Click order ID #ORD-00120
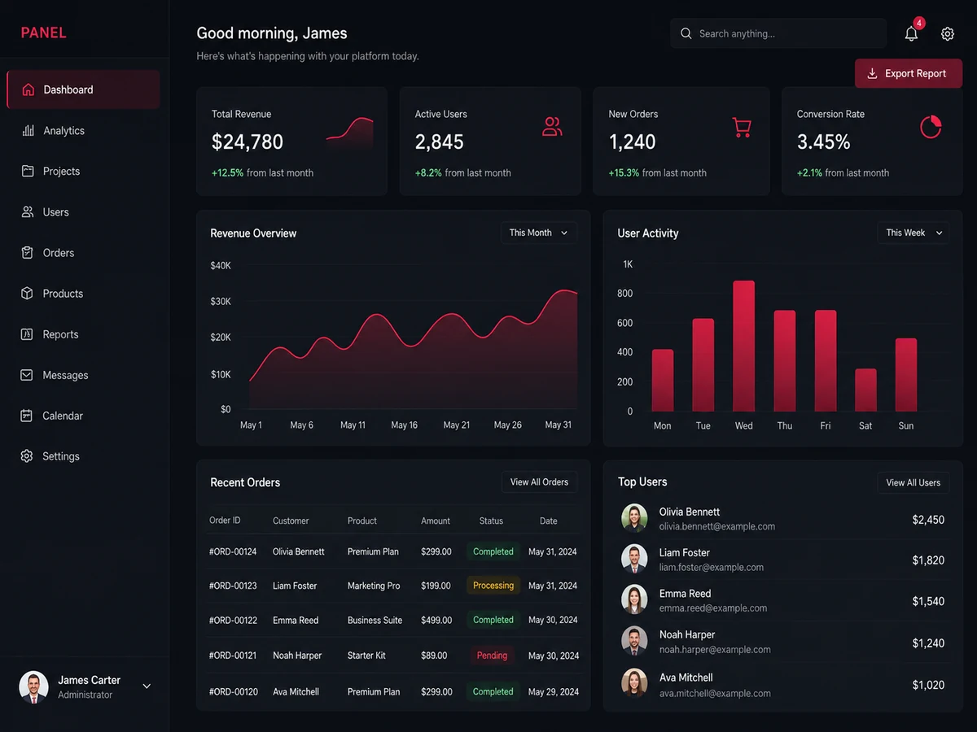 point(233,691)
